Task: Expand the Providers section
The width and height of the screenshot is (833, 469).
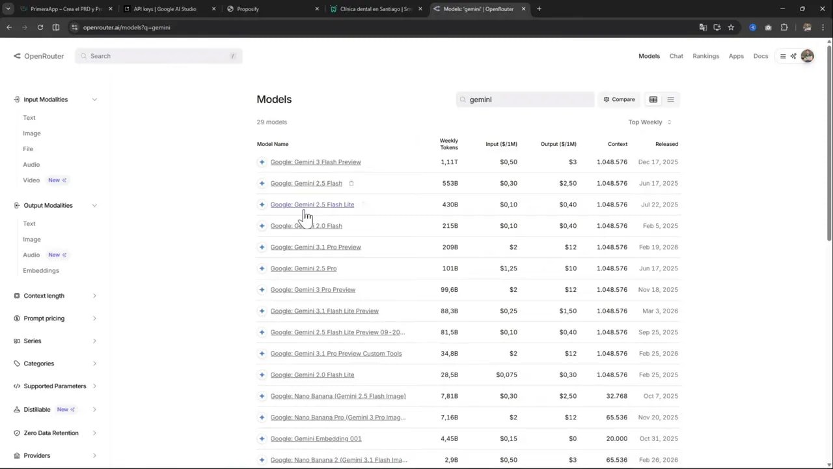Action: 94,455
